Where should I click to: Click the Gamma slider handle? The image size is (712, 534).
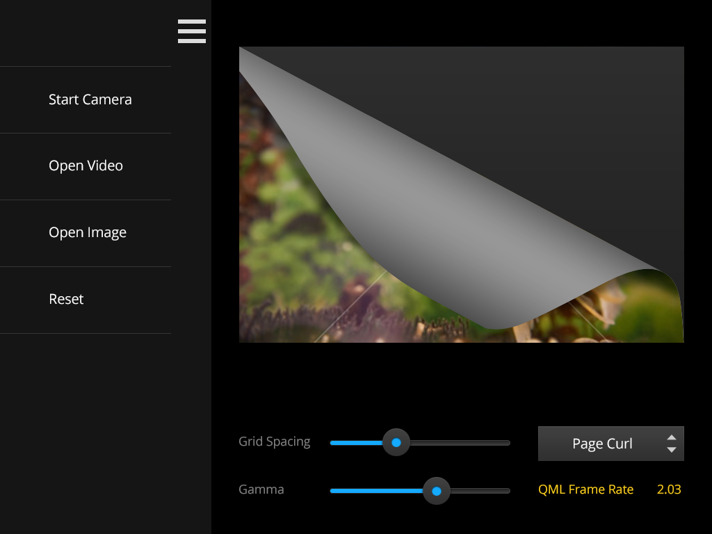tap(437, 491)
